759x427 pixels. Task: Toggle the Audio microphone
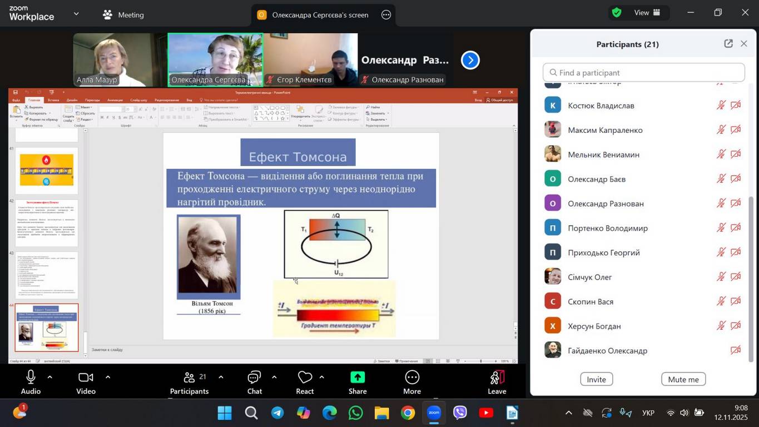pos(31,378)
